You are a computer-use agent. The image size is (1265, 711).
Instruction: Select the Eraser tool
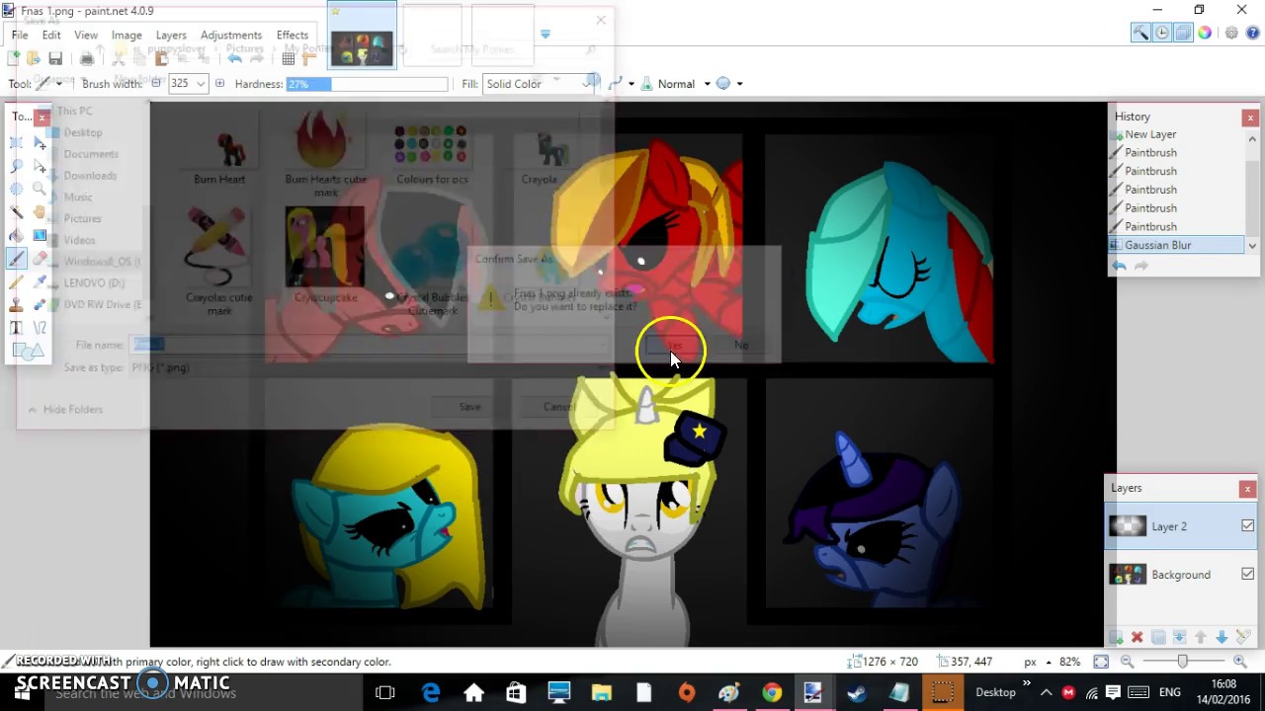click(40, 259)
